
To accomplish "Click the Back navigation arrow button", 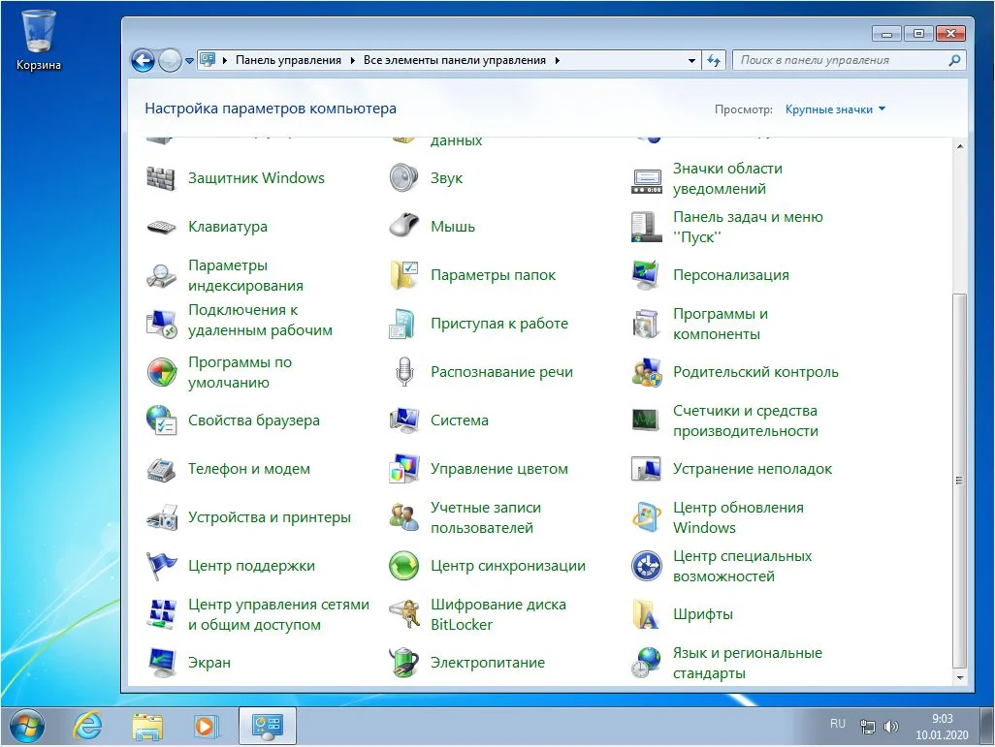I will pyautogui.click(x=144, y=60).
